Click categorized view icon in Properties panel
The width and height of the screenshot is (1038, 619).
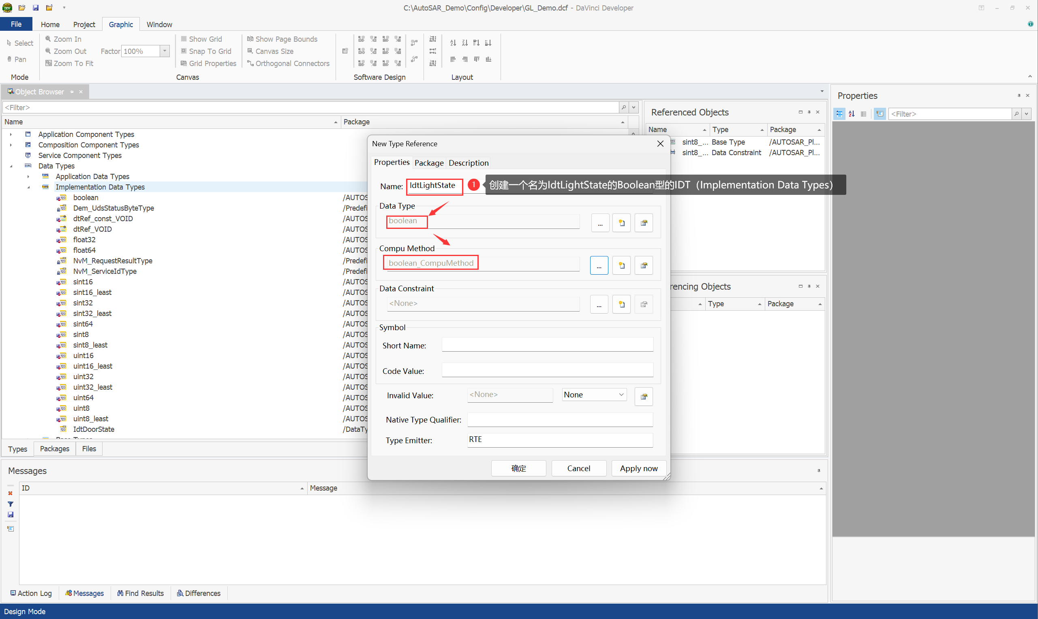tap(839, 113)
